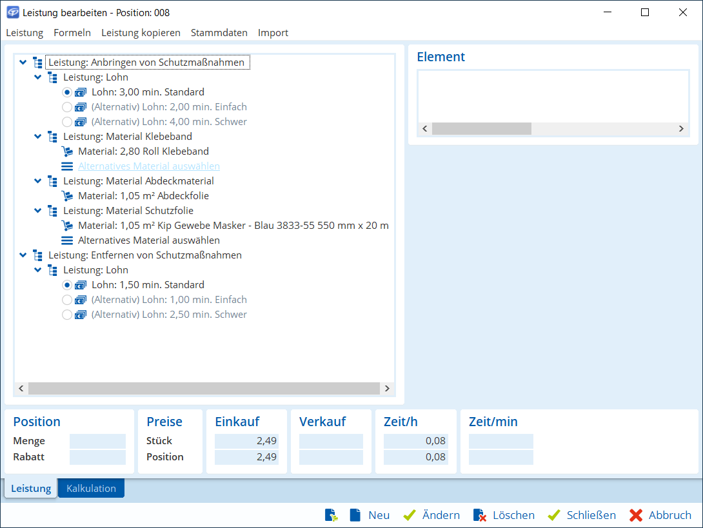
Task: Switch to the Kalkulation tab
Action: (91, 488)
